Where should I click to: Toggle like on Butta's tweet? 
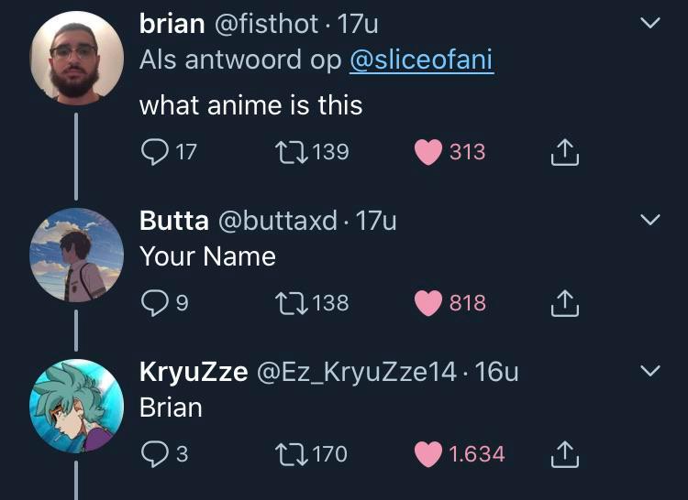tap(428, 303)
